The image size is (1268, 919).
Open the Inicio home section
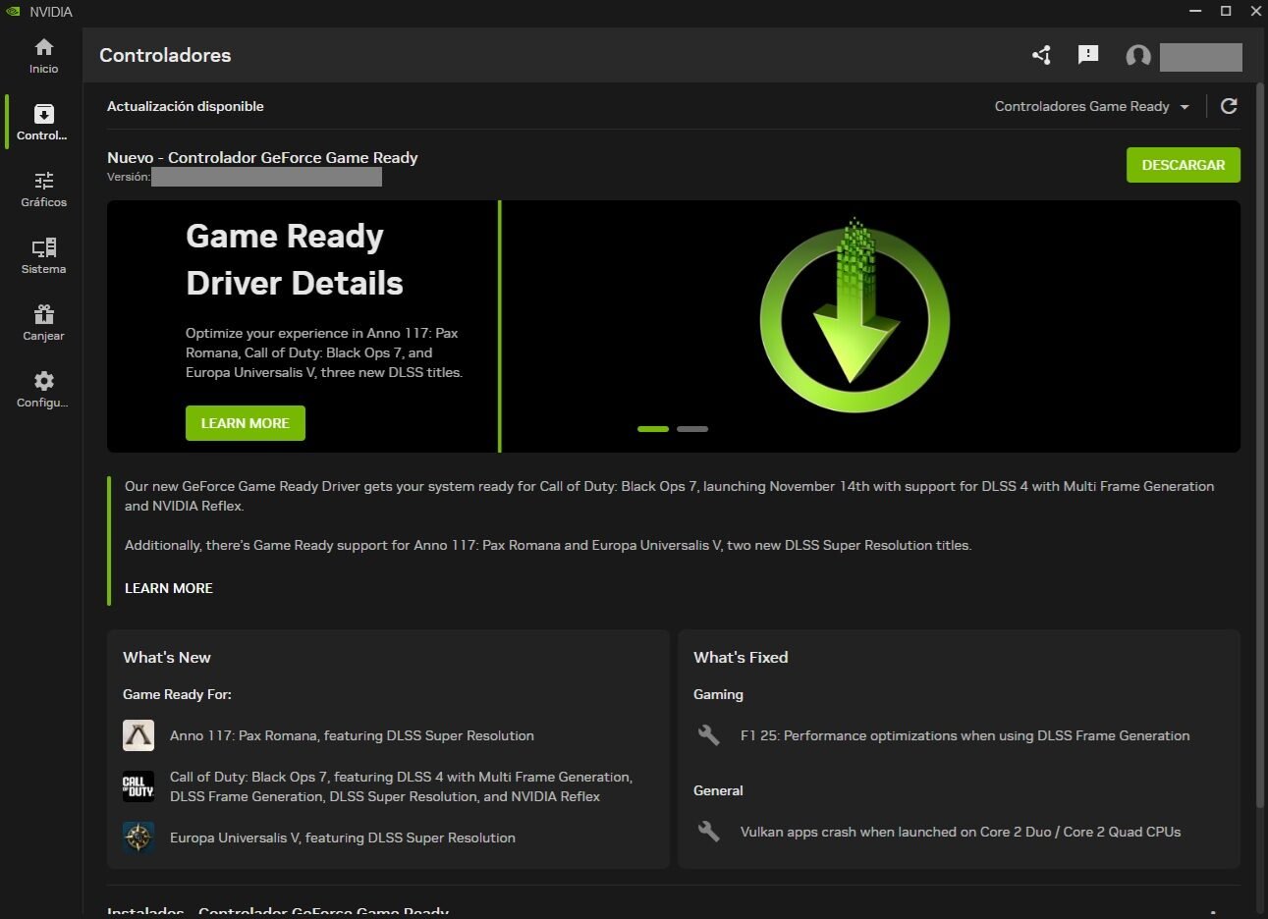pyautogui.click(x=43, y=54)
